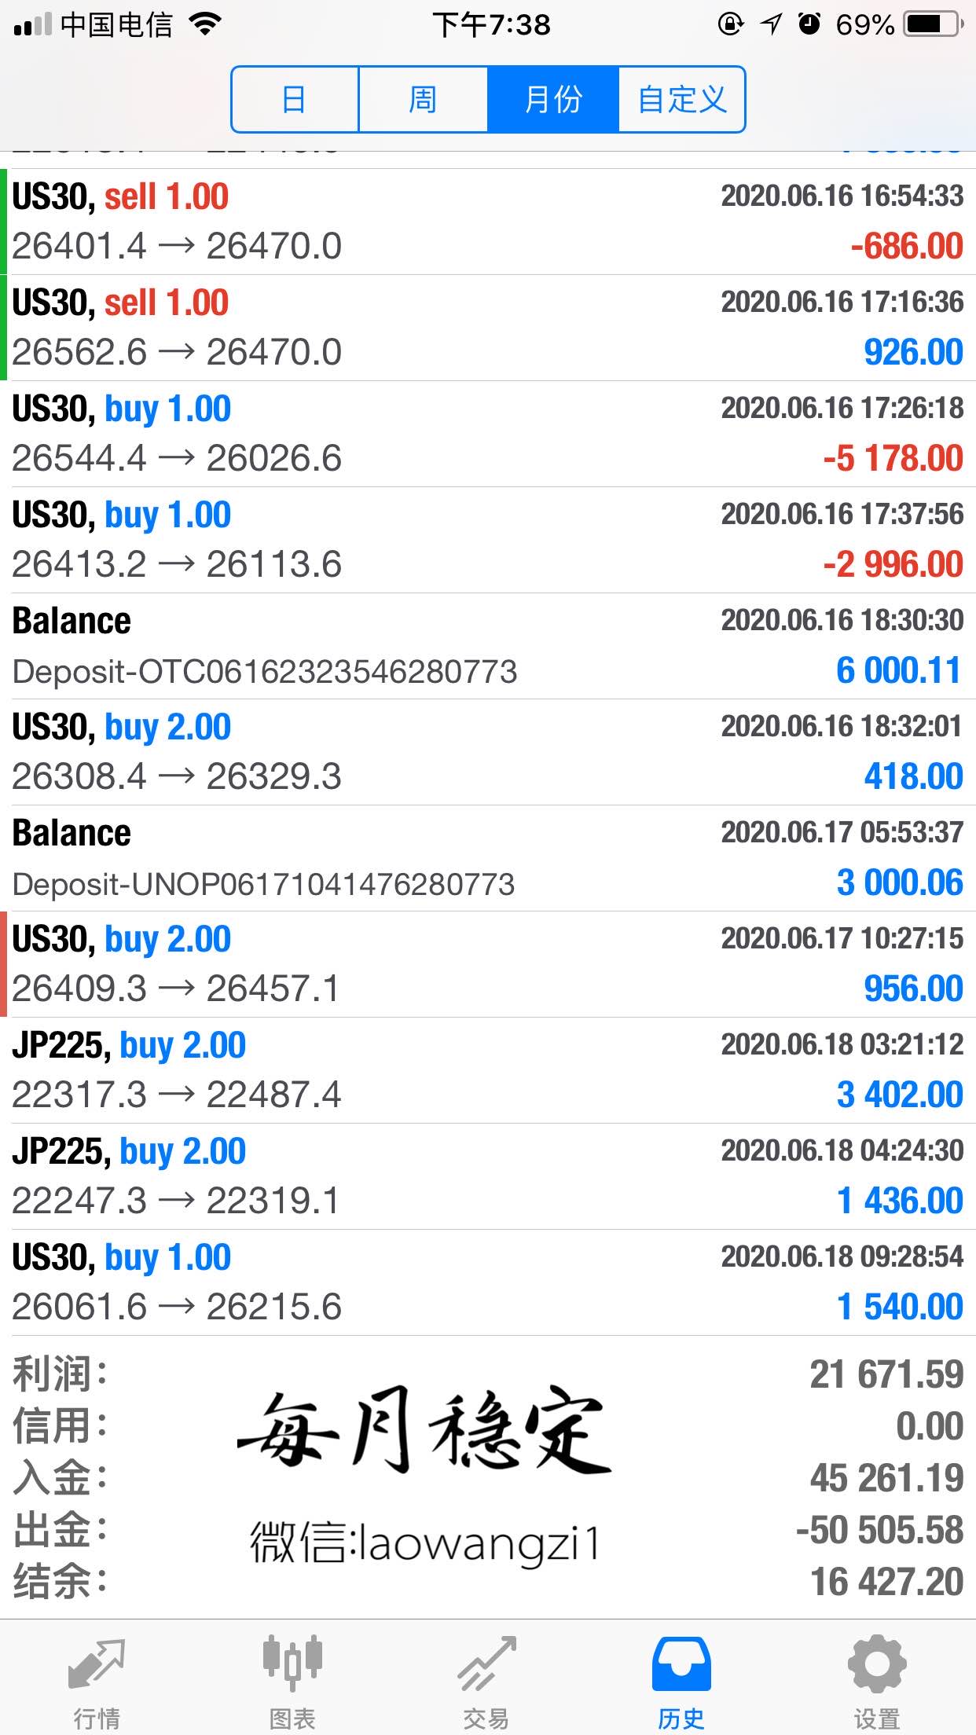This screenshot has height=1735, width=976.
Task: Tap the battery icon in status bar
Action: point(933,25)
